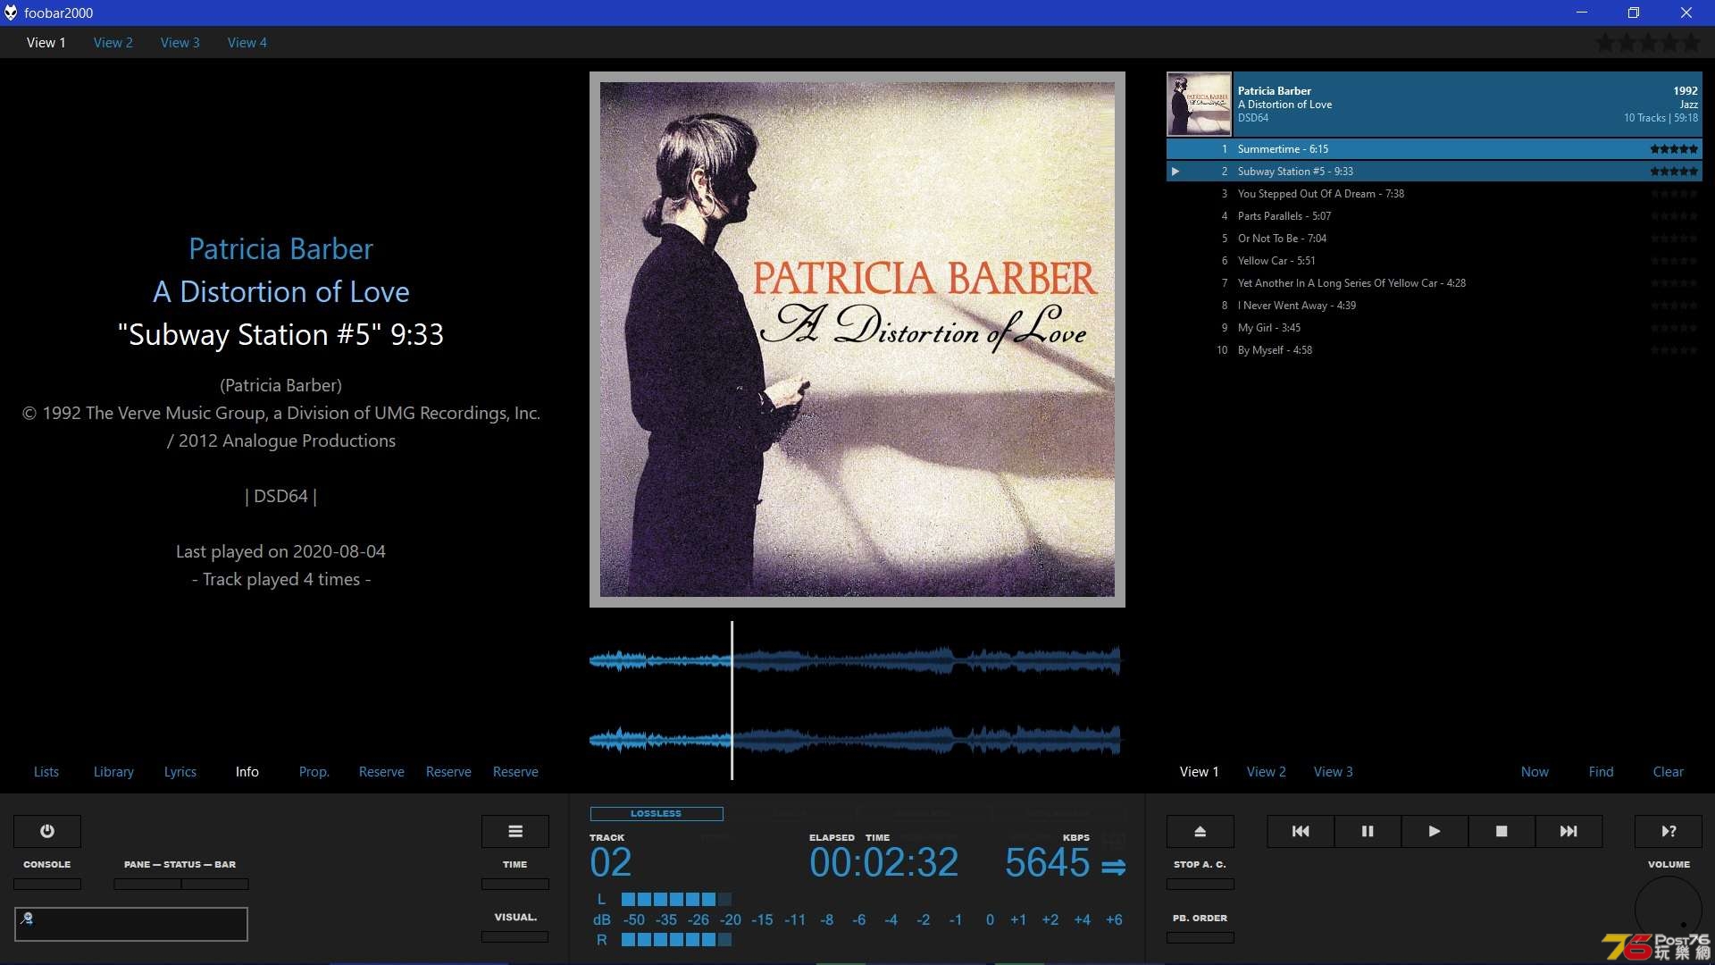Viewport: 1715px width, 965px height.
Task: Click the eject/open icon button
Action: 1200,831
